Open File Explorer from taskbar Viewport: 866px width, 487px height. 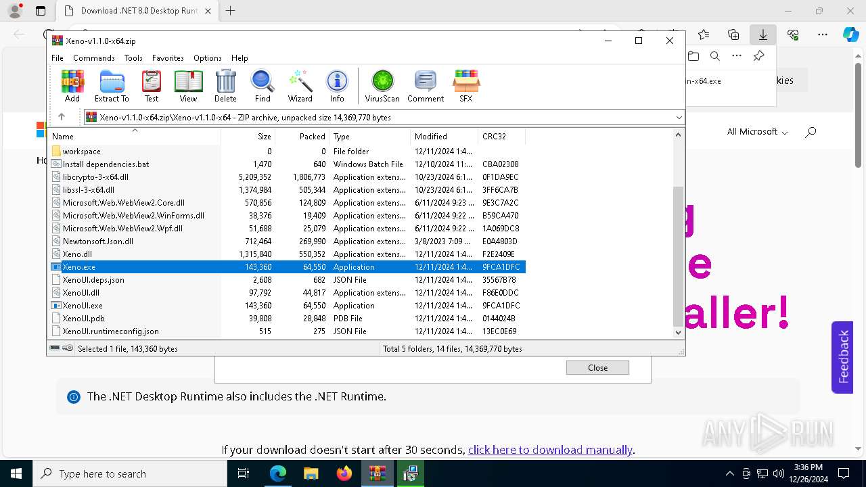coord(311,473)
